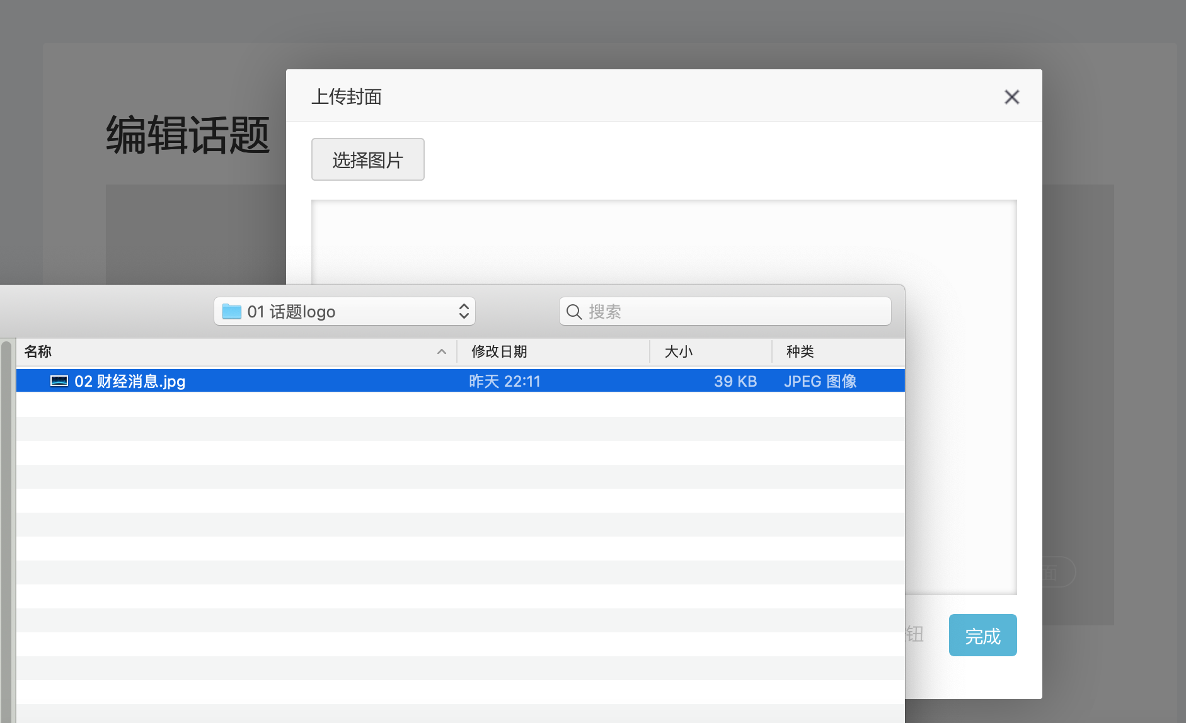Click the JPEG 图像 kind cell
The width and height of the screenshot is (1186, 723).
(x=820, y=381)
